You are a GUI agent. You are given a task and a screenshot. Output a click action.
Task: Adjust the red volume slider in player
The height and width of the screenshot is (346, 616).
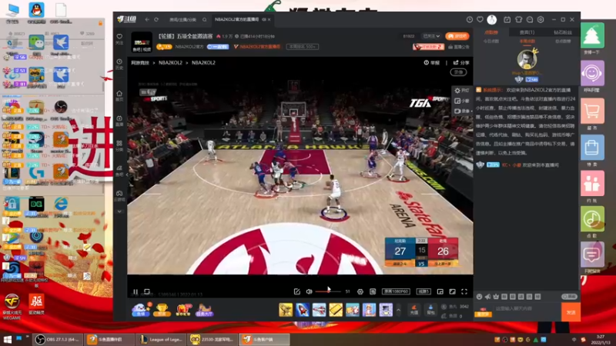pyautogui.click(x=328, y=291)
